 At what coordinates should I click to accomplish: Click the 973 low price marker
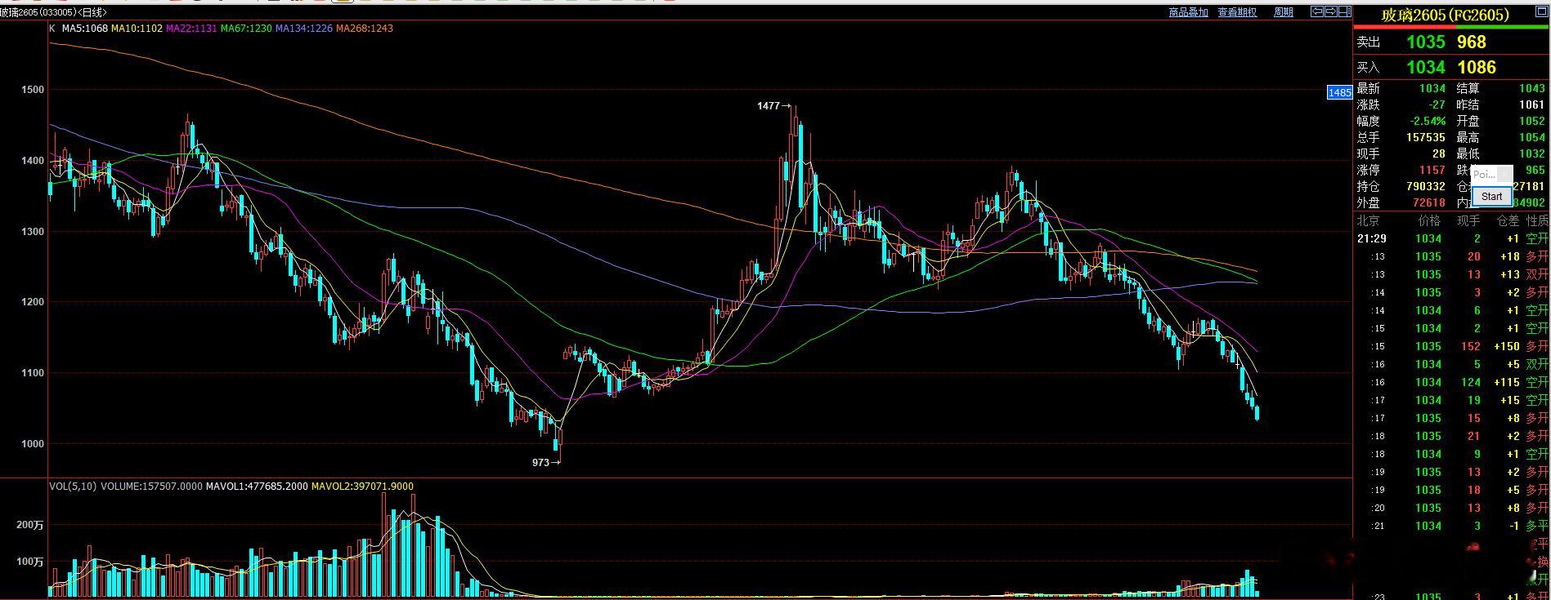pyautogui.click(x=545, y=462)
